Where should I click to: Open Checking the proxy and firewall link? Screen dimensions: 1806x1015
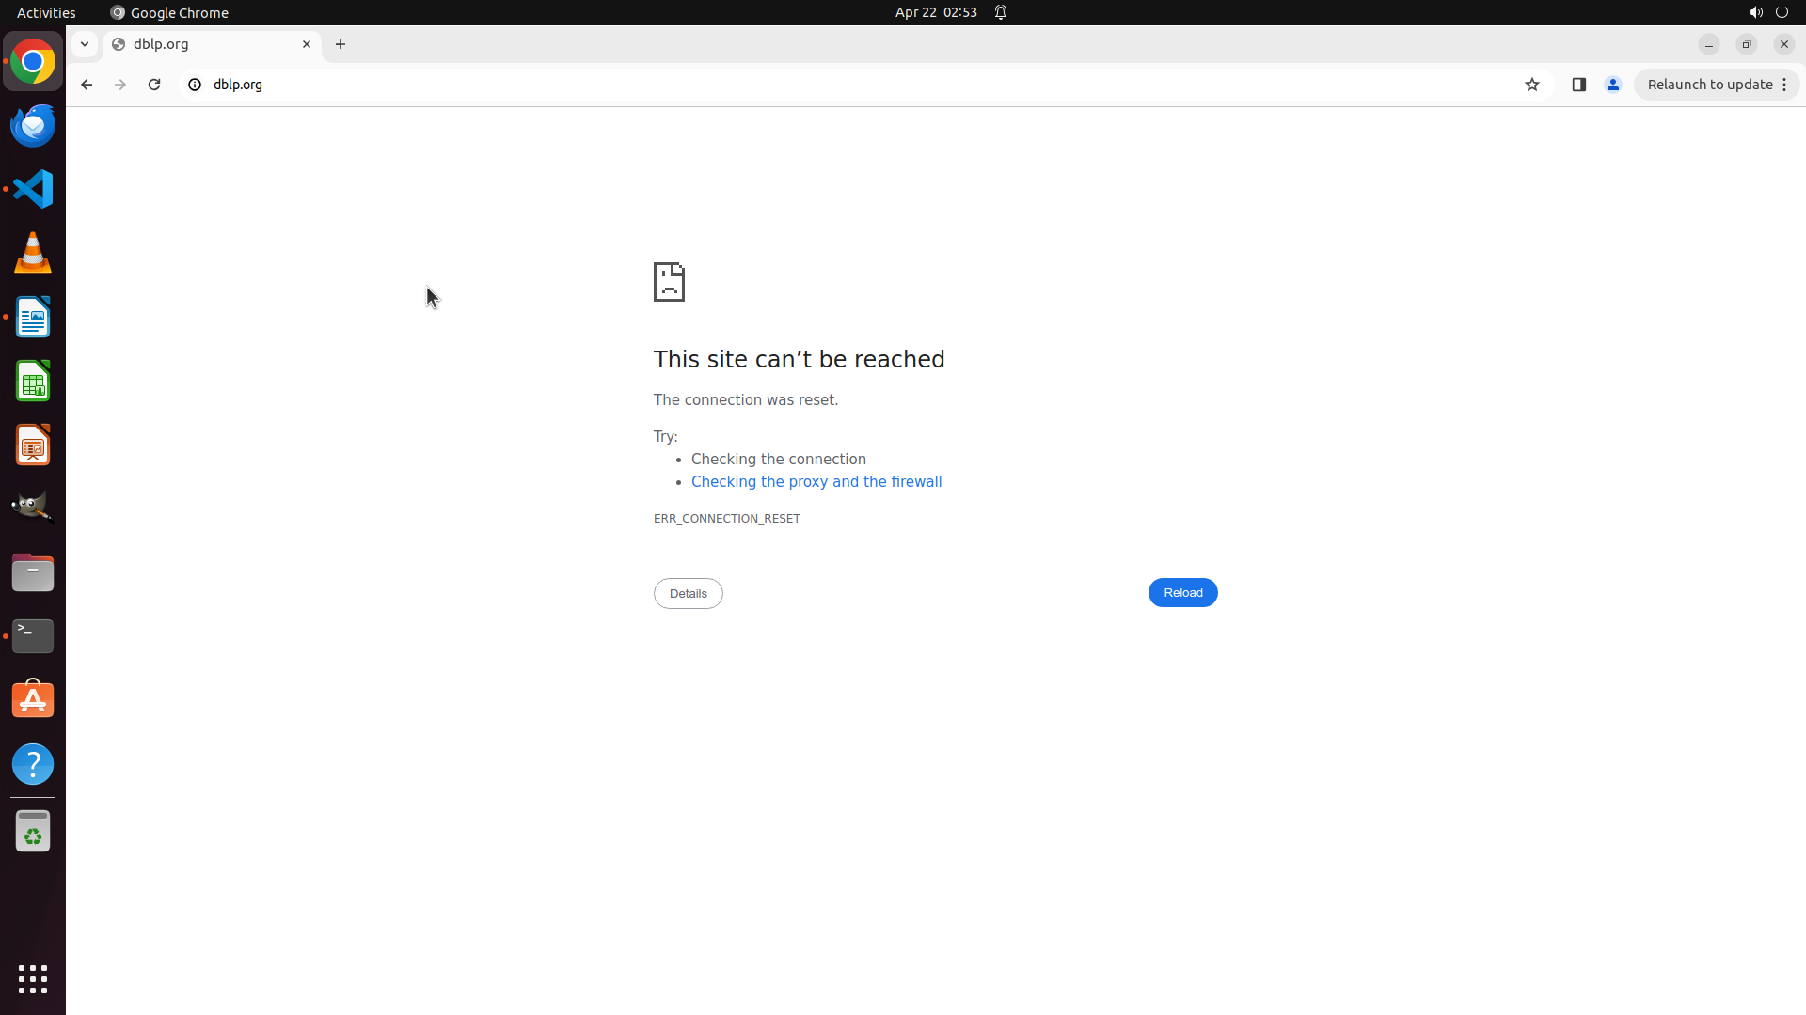point(816,482)
